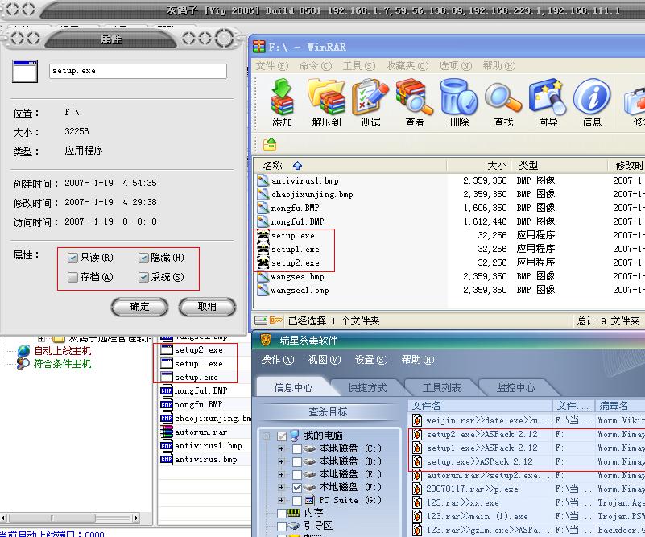Check the 本地磁盘 (C:) scan checkbox
Image resolution: width=645 pixels, height=537 pixels.
pyautogui.click(x=297, y=448)
